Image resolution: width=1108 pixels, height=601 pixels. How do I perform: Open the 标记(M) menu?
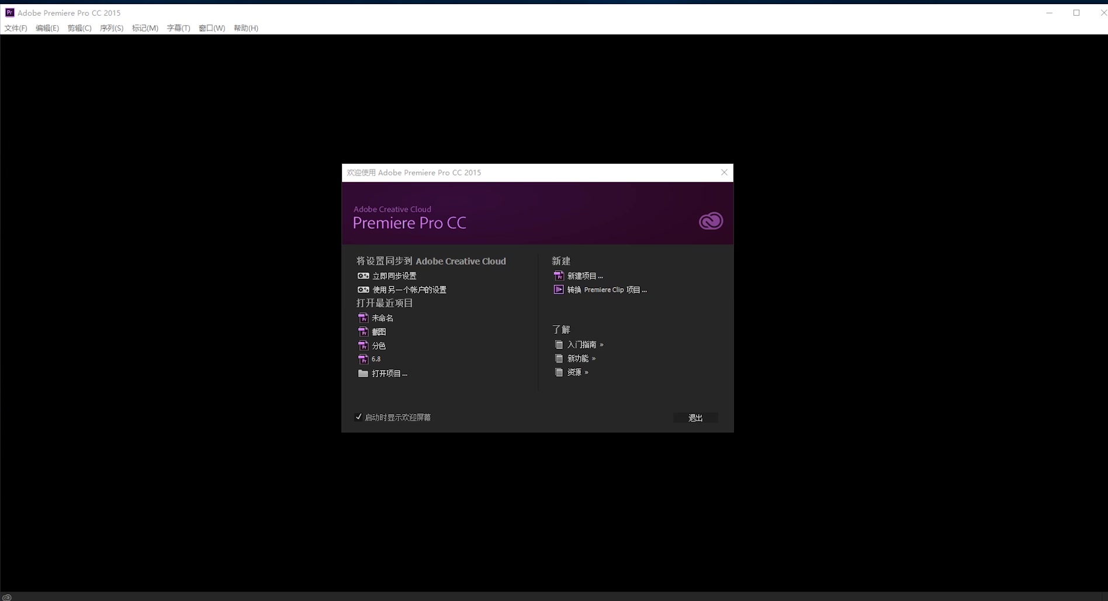145,28
